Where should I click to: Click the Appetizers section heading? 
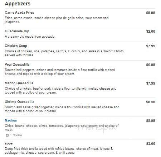point(18,4)
